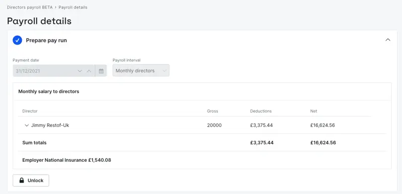
Task: Click the Unlock button
Action: pyautogui.click(x=31, y=181)
